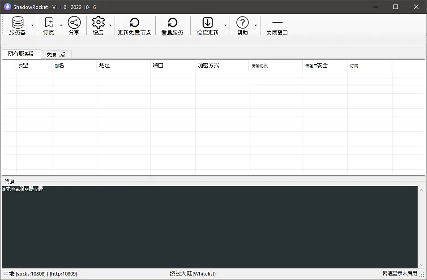This screenshot has height=280, width=427.
Task: Sort by 加密方式 column header
Action: coord(222,65)
